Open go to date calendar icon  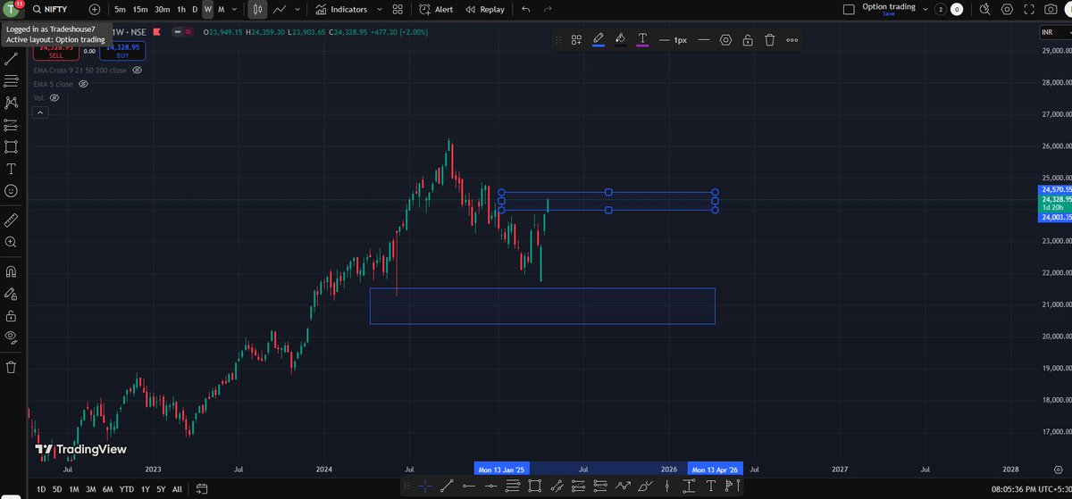pos(202,489)
